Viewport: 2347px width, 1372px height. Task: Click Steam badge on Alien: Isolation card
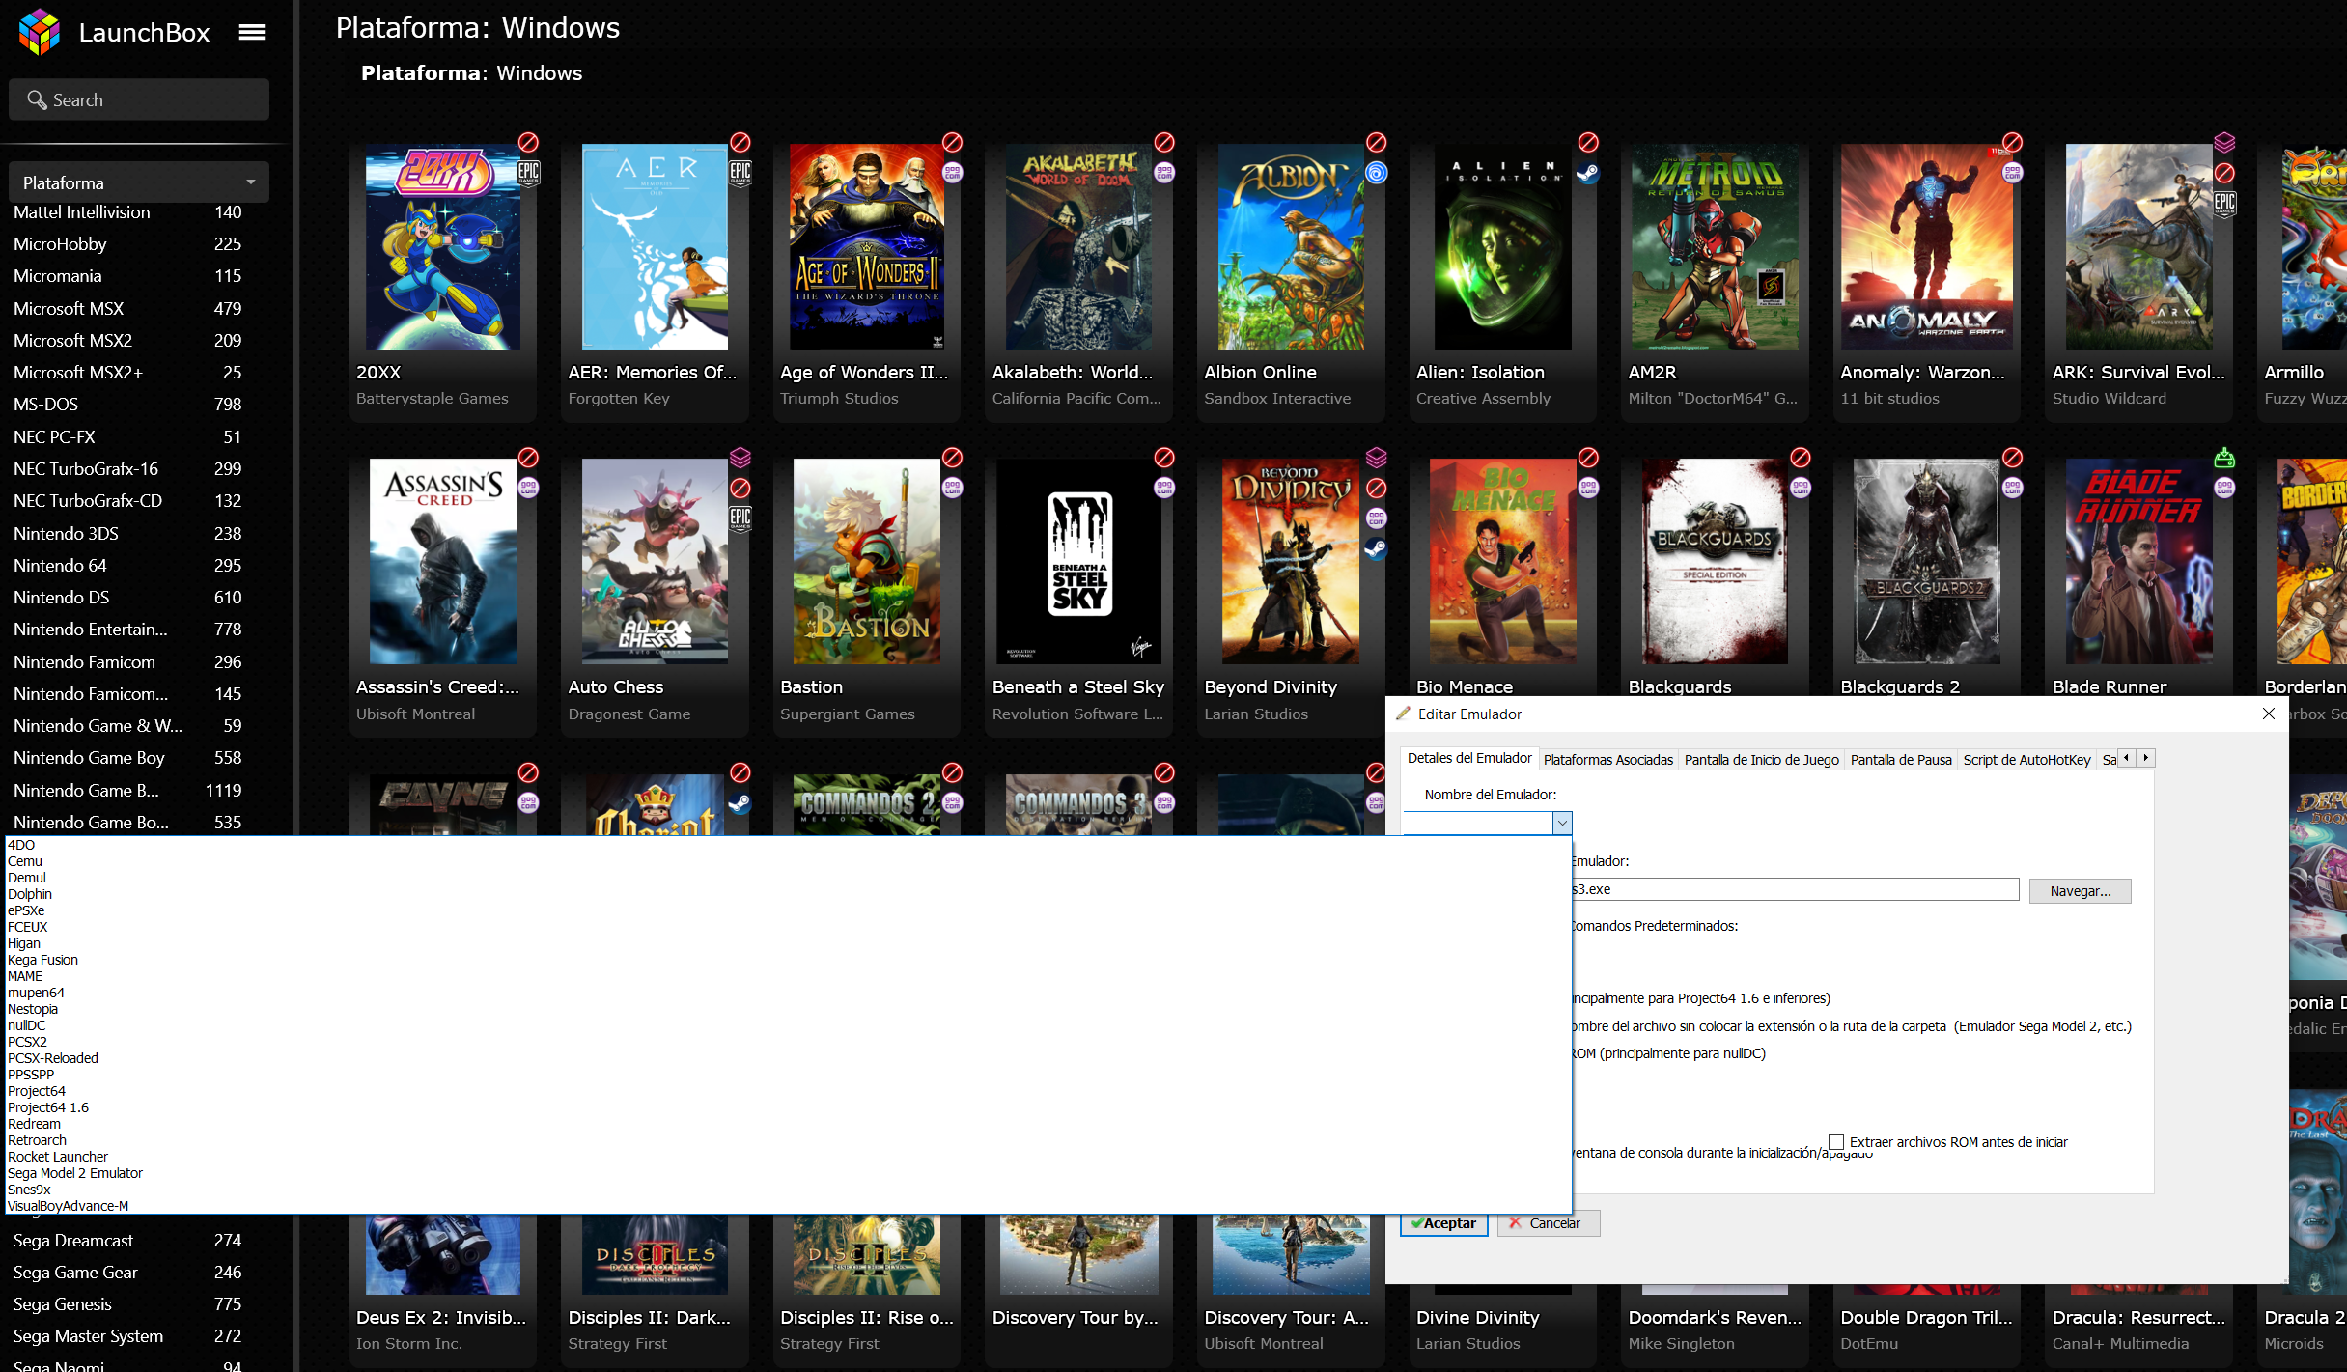tap(1588, 173)
